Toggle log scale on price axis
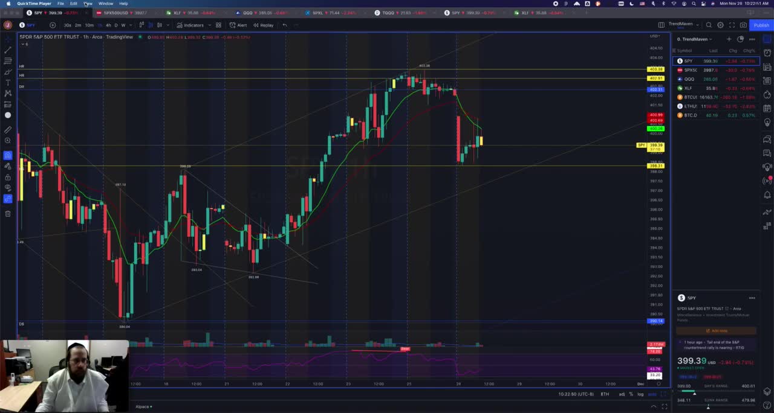This screenshot has width=774, height=413. coord(640,394)
